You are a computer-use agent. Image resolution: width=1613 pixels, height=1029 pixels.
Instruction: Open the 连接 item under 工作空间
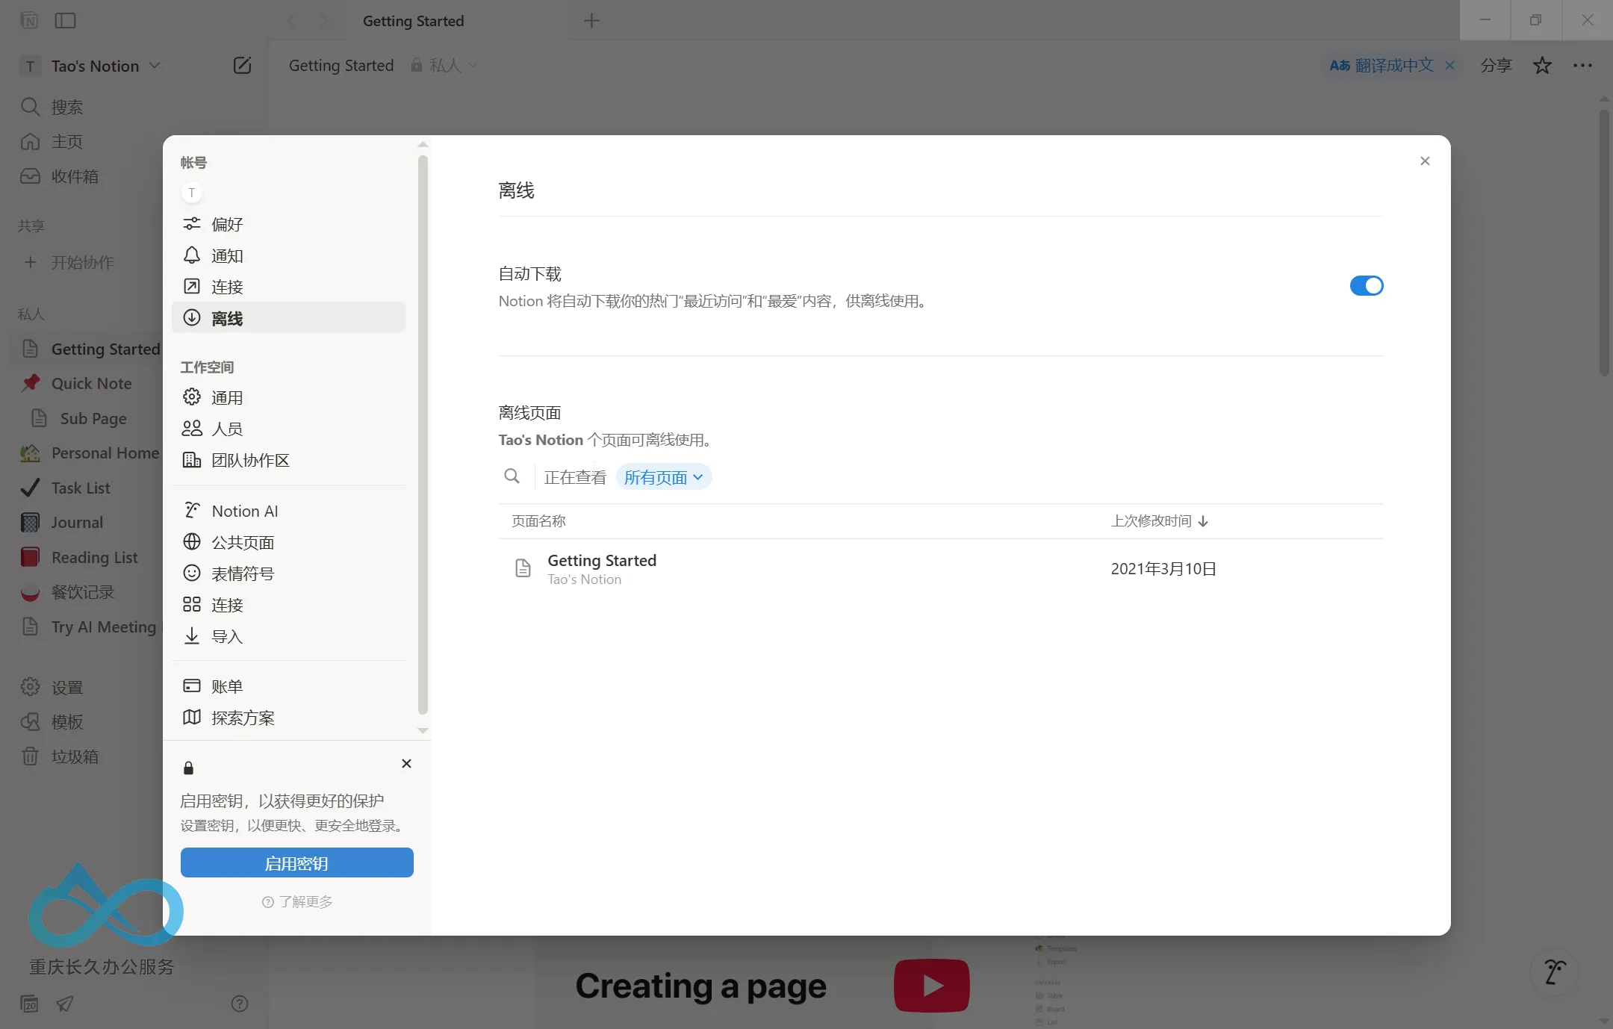(x=288, y=605)
